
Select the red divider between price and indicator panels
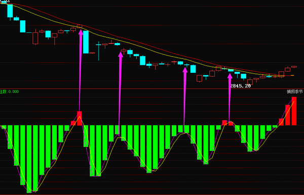(152, 89)
